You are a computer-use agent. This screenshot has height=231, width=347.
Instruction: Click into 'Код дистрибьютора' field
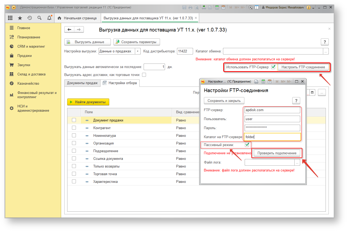click(185, 51)
